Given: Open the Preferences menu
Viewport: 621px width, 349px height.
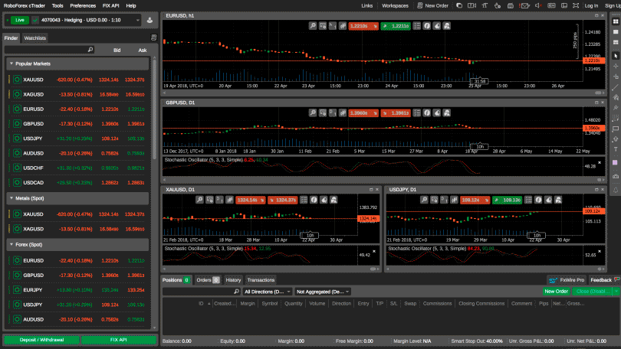Looking at the screenshot, I should pyautogui.click(x=83, y=5).
